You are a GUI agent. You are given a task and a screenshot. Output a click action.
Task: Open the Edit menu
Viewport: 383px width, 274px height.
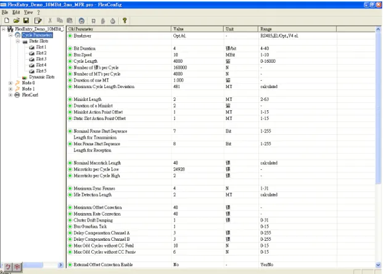click(16, 12)
